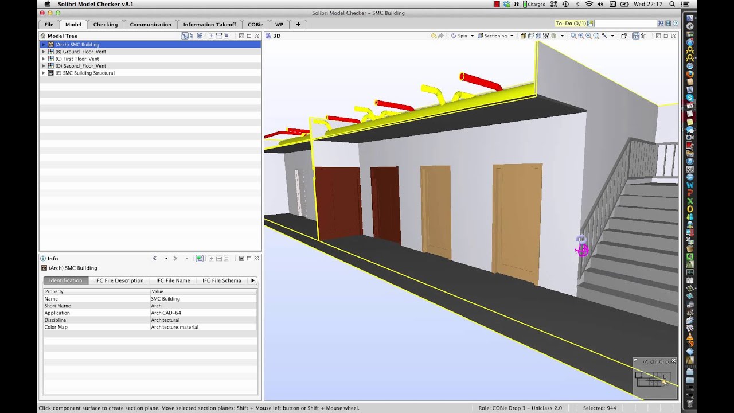Click the solid box display icon
Viewport: 734px width, 413px height.
point(524,36)
